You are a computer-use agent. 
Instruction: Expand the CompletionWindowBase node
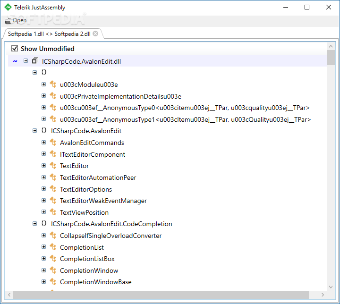pyautogui.click(x=44, y=282)
